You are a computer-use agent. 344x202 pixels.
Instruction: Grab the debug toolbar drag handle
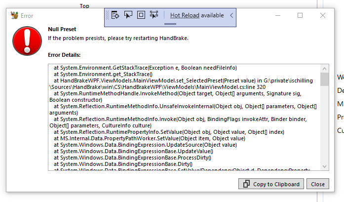[107, 15]
